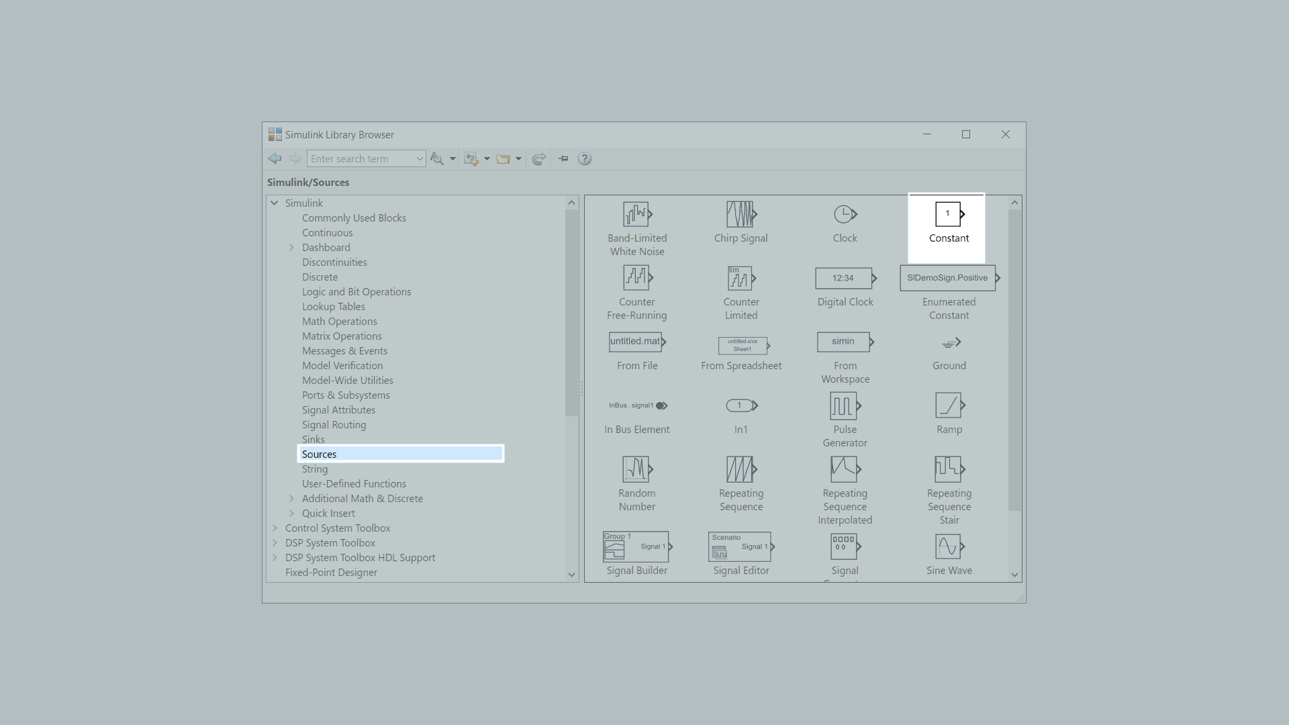Open the Sinks library category
This screenshot has height=725, width=1289.
click(313, 440)
